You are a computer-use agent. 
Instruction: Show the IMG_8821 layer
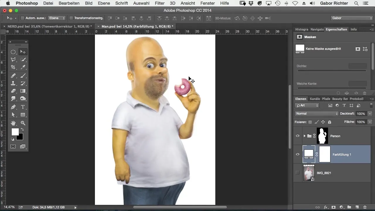coord(298,173)
